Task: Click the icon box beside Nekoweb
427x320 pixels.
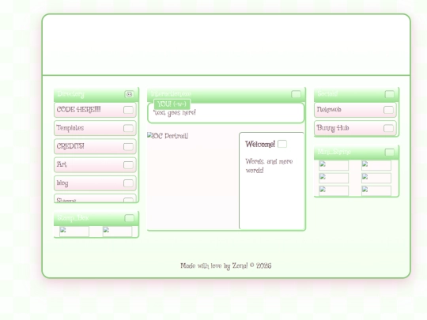Action: click(x=388, y=110)
